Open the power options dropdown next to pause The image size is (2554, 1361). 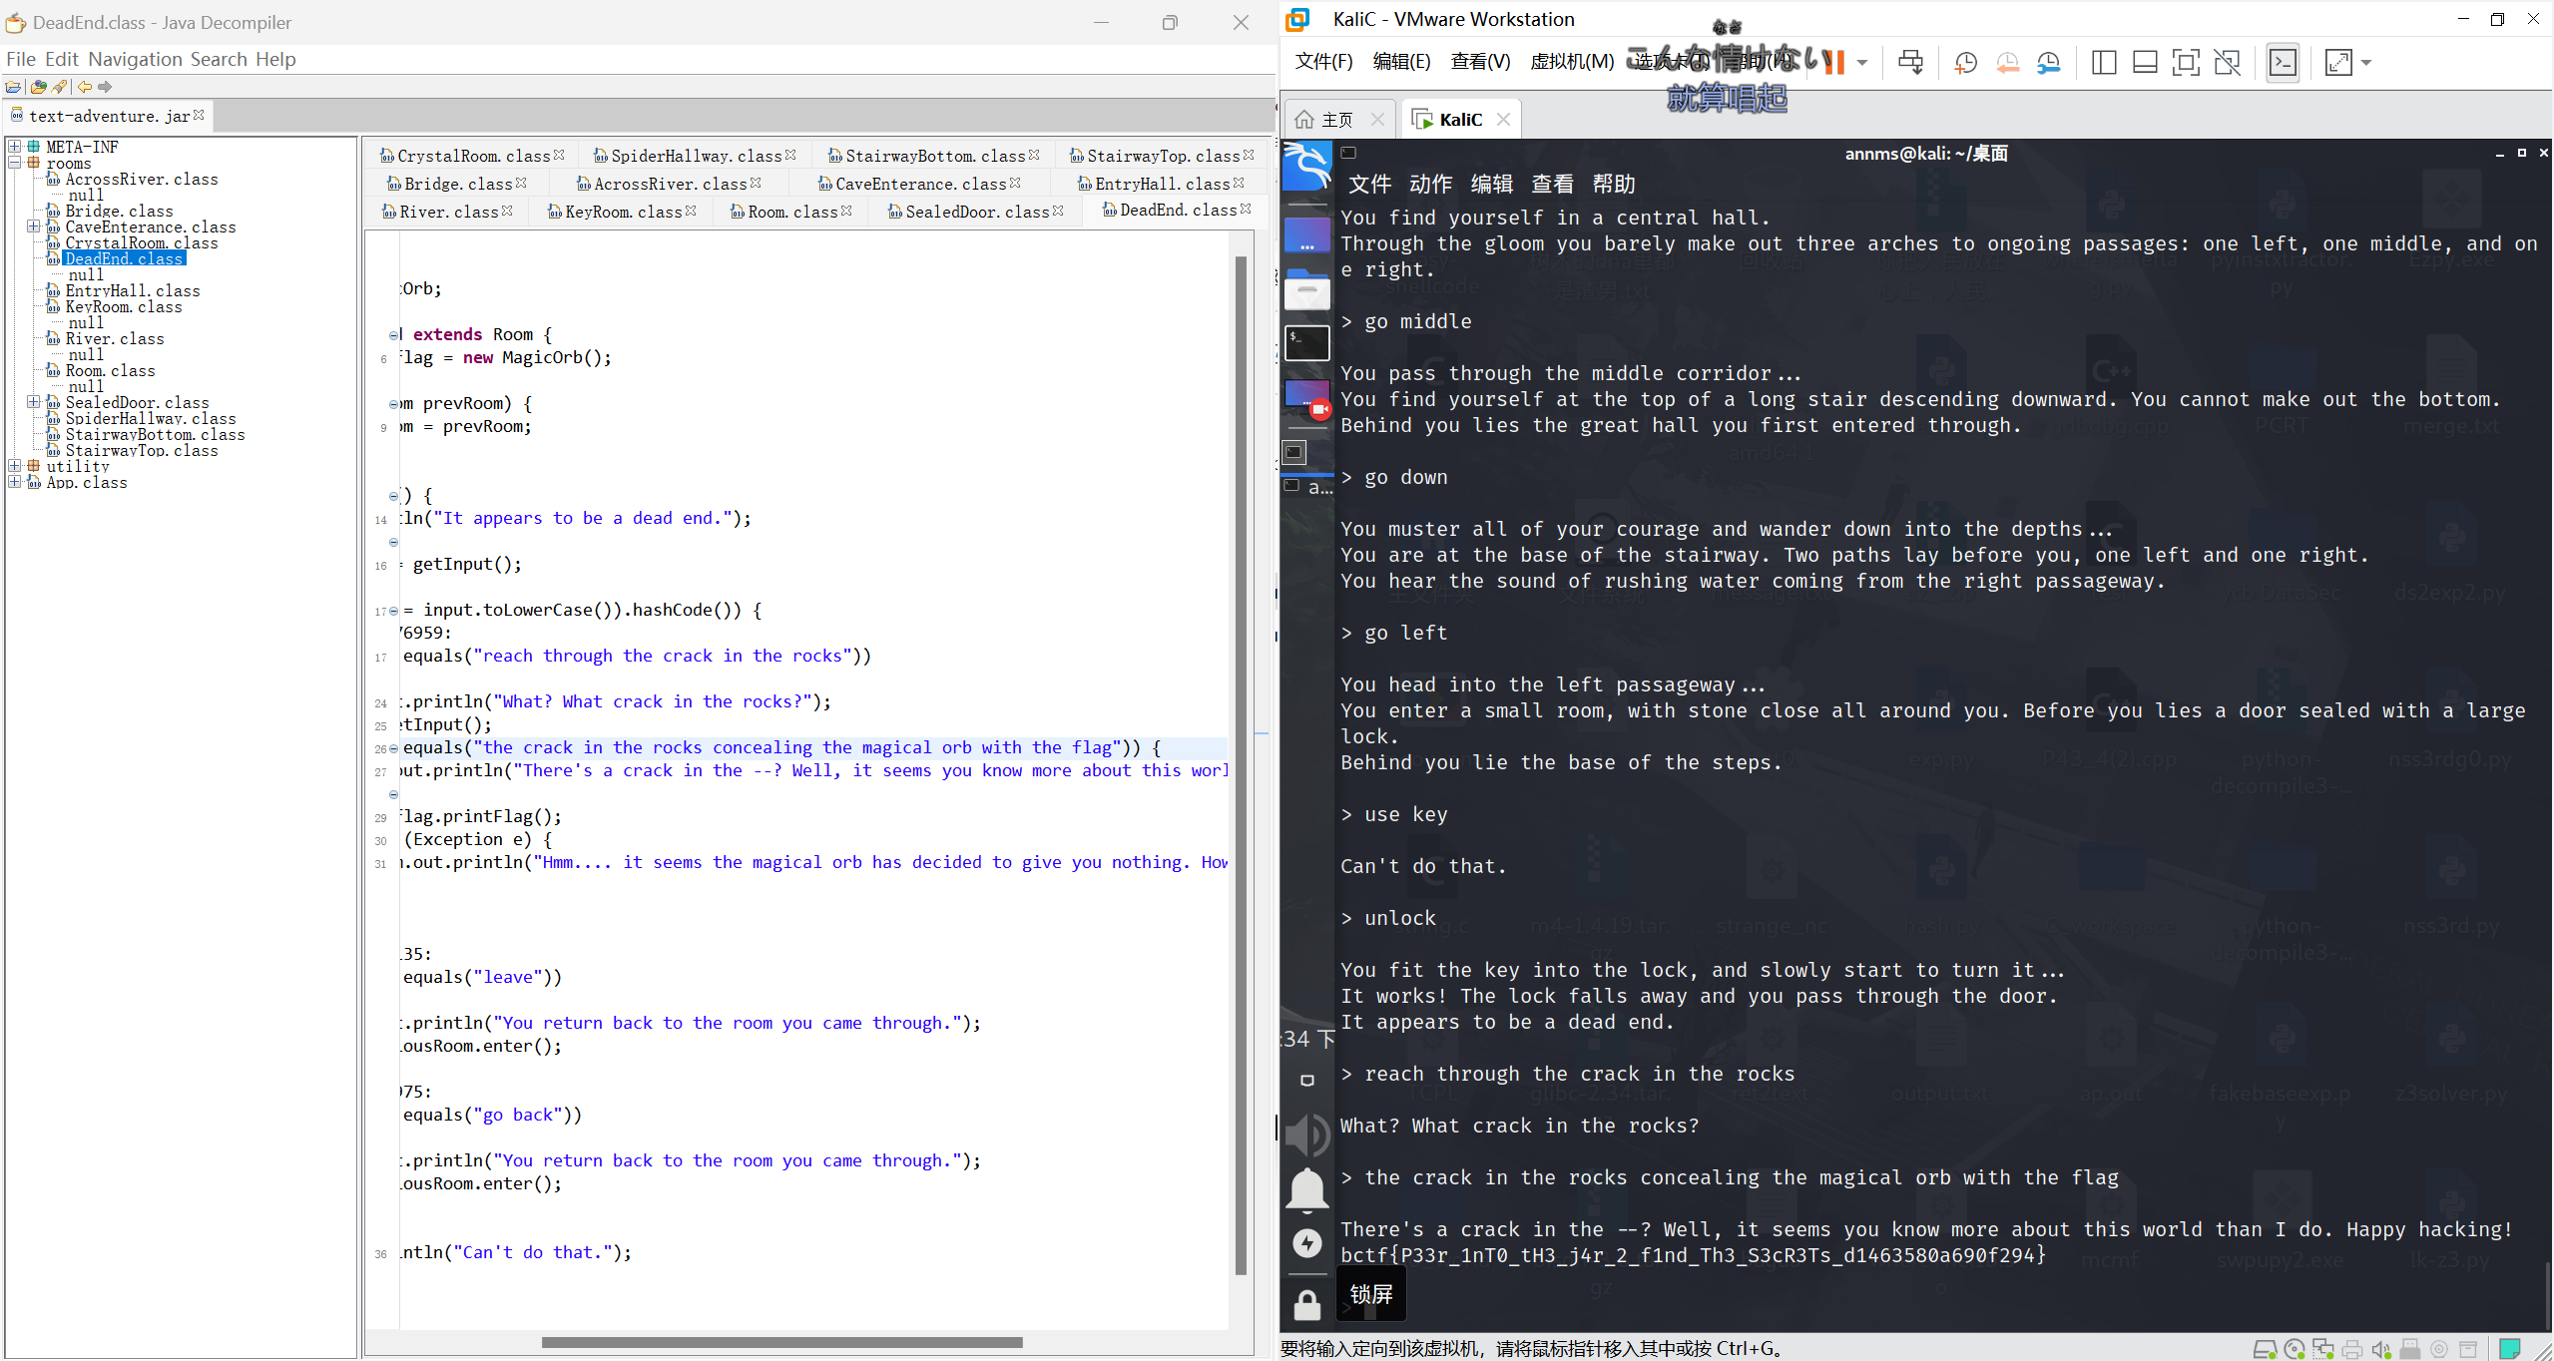tap(1862, 63)
